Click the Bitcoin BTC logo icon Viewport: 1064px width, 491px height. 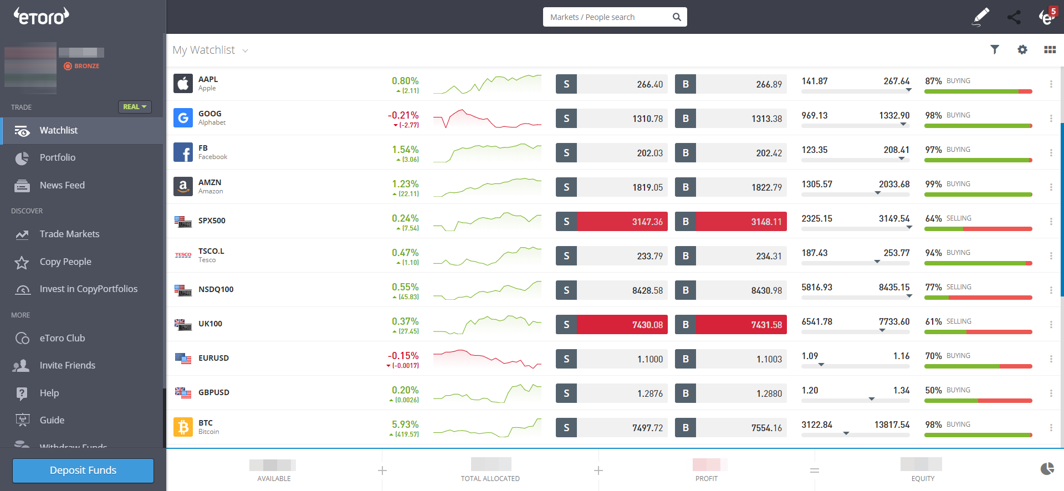click(183, 427)
